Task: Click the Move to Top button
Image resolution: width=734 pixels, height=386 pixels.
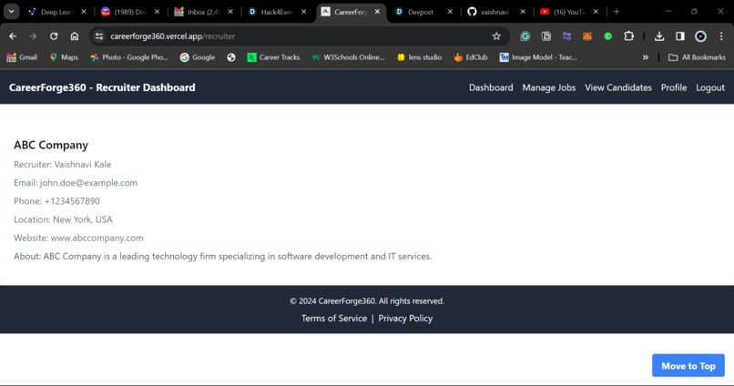Action: tap(688, 365)
